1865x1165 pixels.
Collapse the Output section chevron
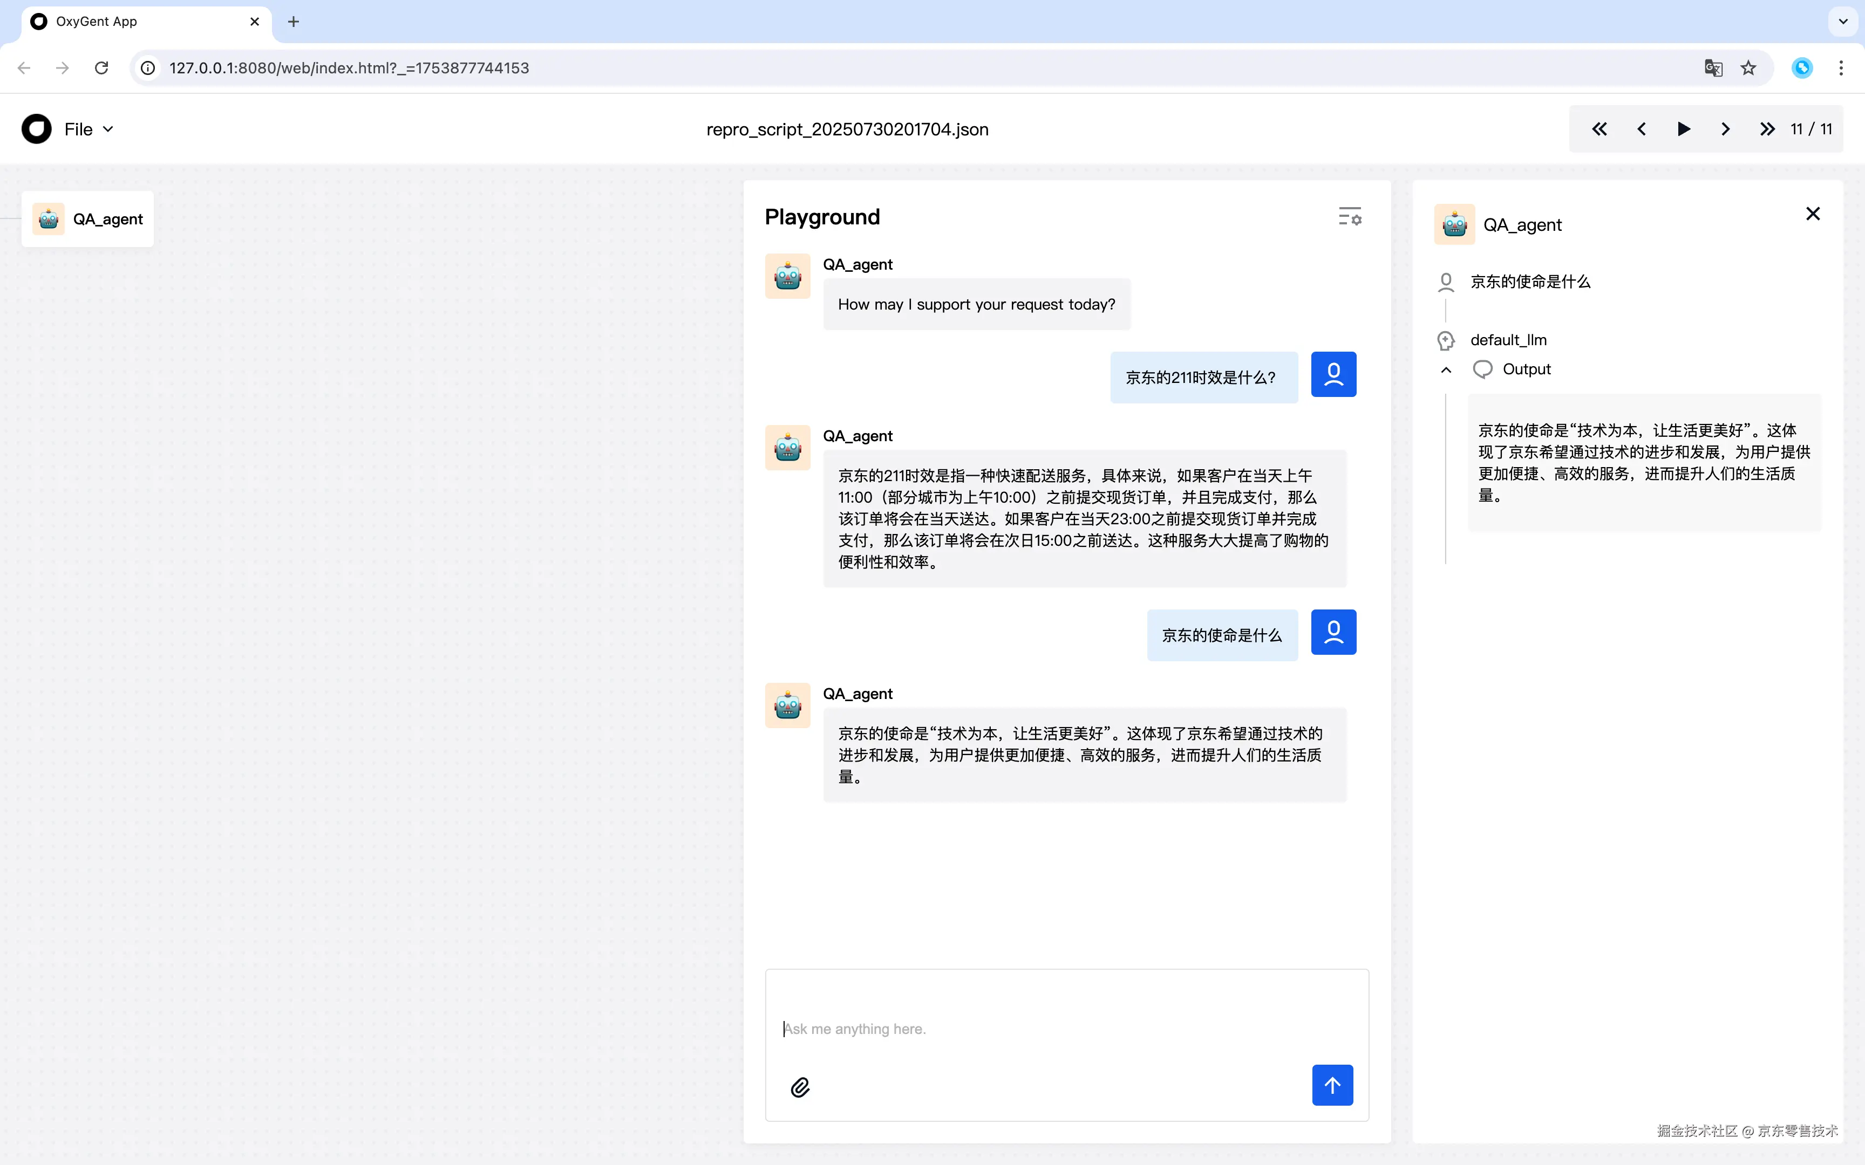pyautogui.click(x=1446, y=370)
